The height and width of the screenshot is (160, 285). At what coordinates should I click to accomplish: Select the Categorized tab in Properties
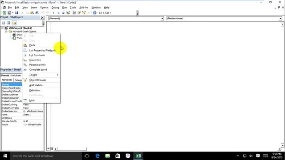tap(18, 80)
